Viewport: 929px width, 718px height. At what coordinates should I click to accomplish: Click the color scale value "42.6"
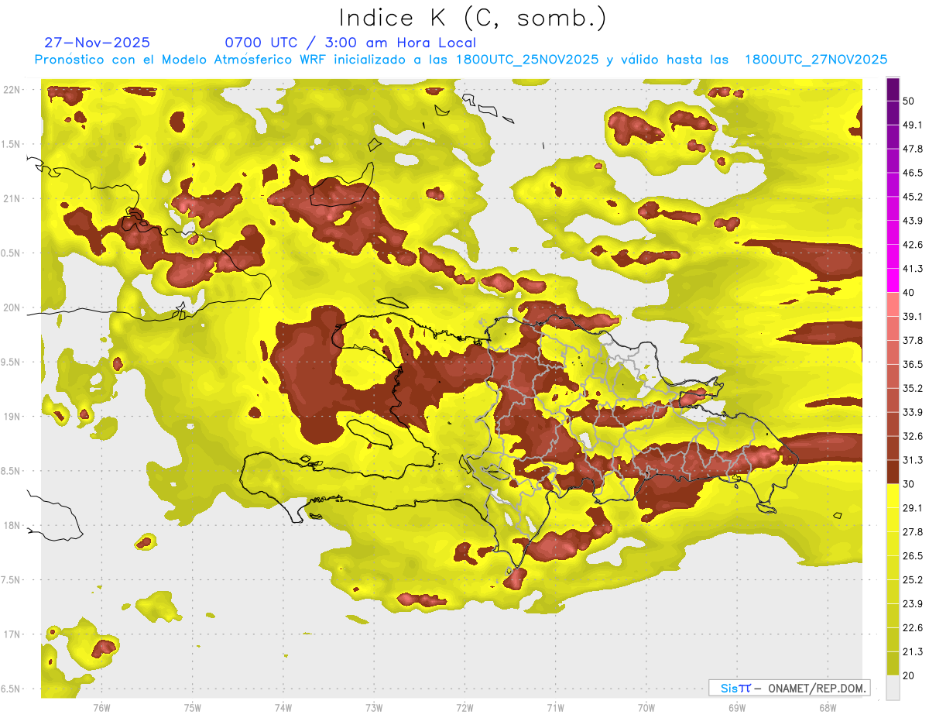point(912,245)
